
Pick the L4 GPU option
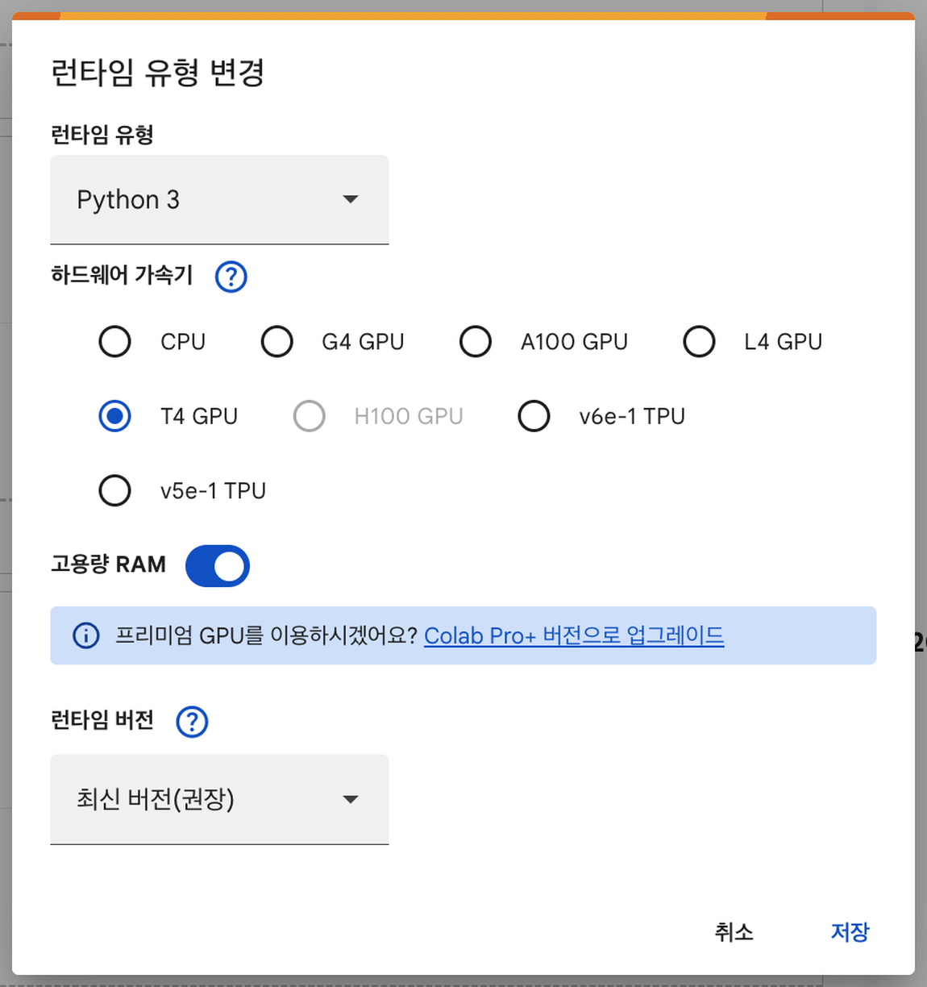point(699,342)
